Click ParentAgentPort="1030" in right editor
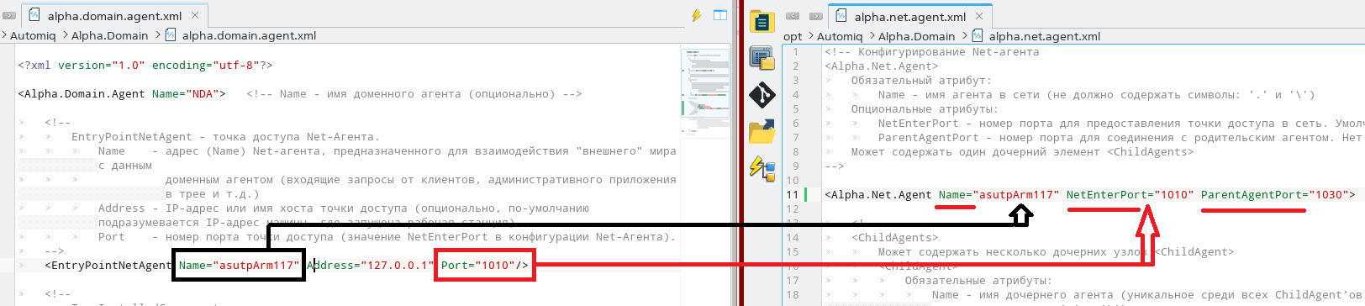 (1274, 194)
